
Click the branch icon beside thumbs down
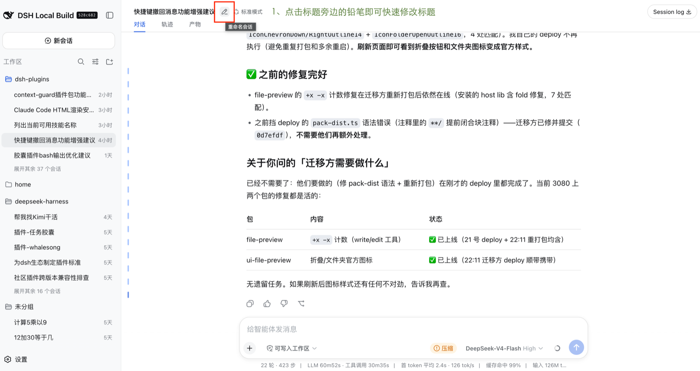301,303
